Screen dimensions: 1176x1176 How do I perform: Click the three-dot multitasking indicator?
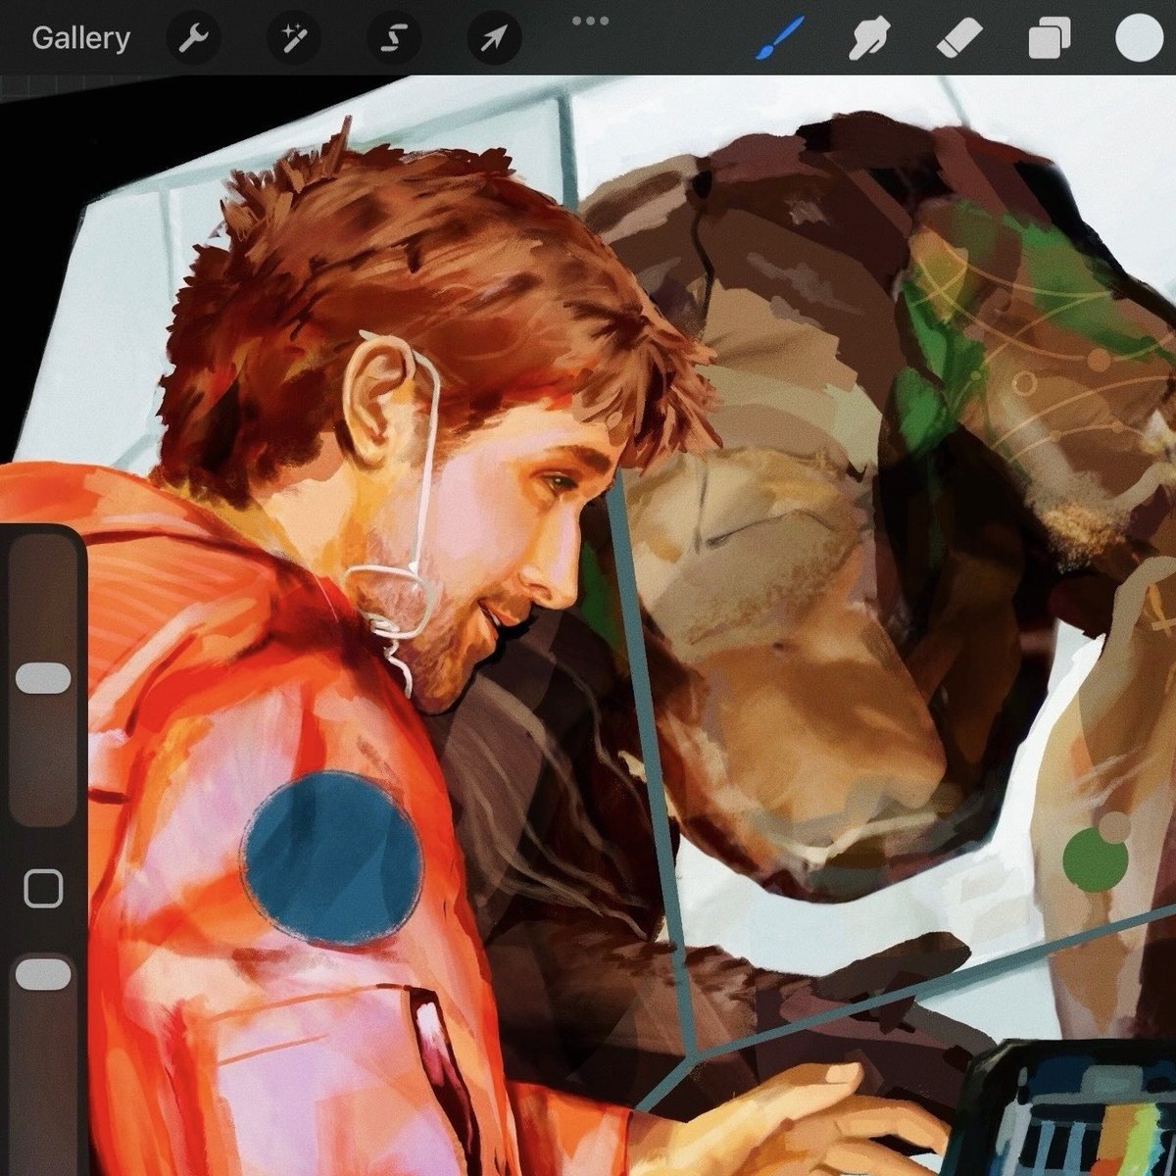coord(590,20)
